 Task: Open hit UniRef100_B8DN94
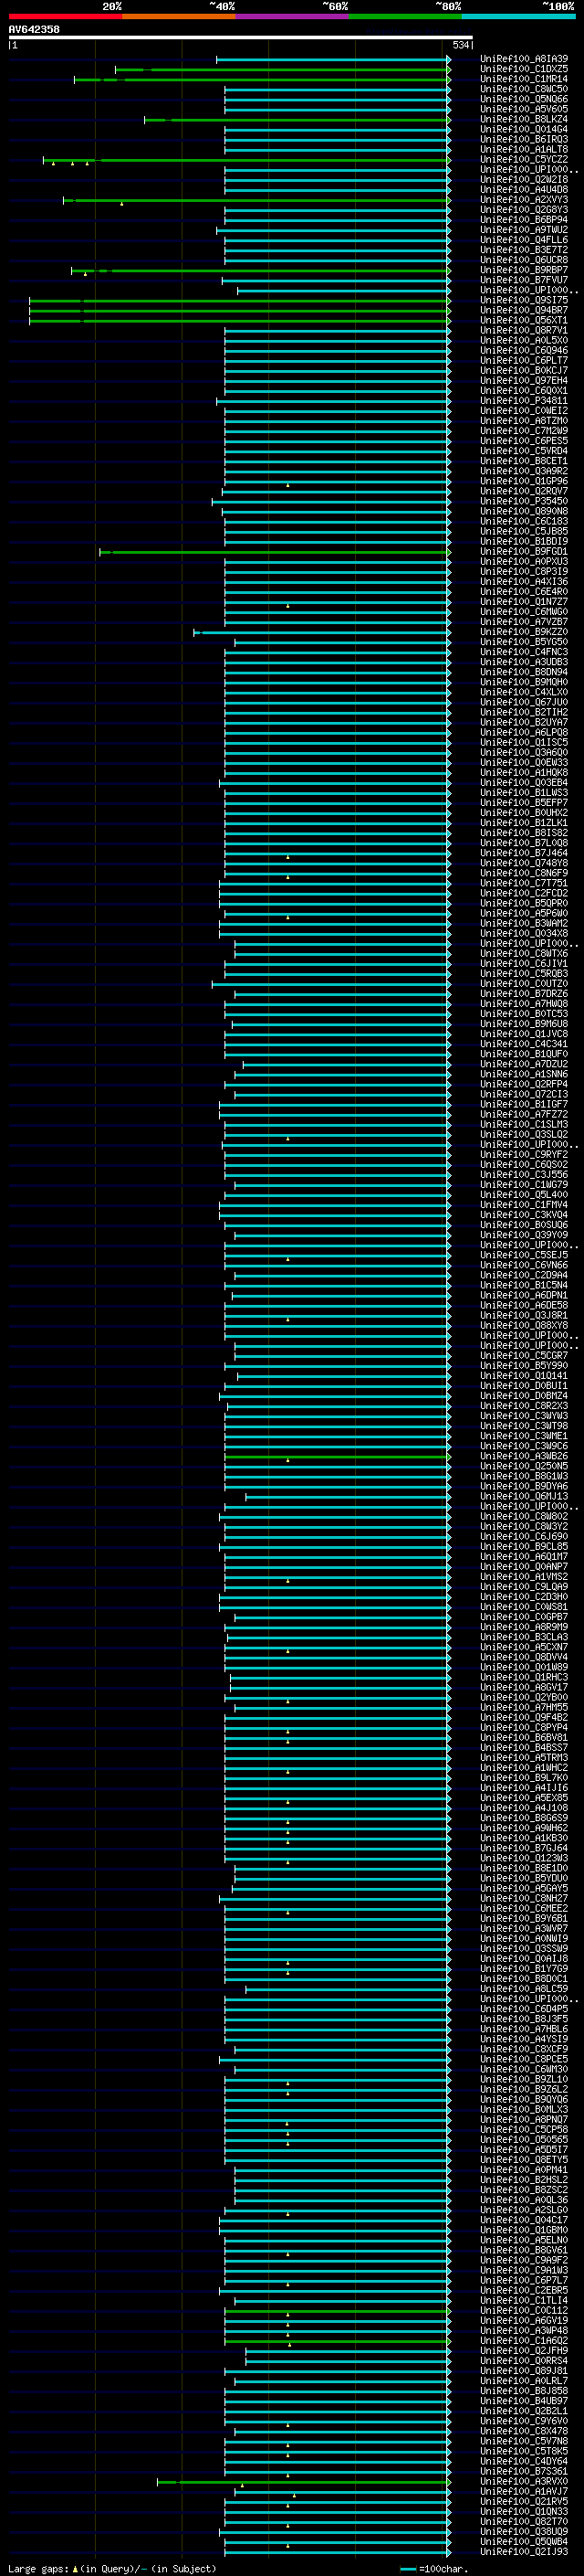524,672
